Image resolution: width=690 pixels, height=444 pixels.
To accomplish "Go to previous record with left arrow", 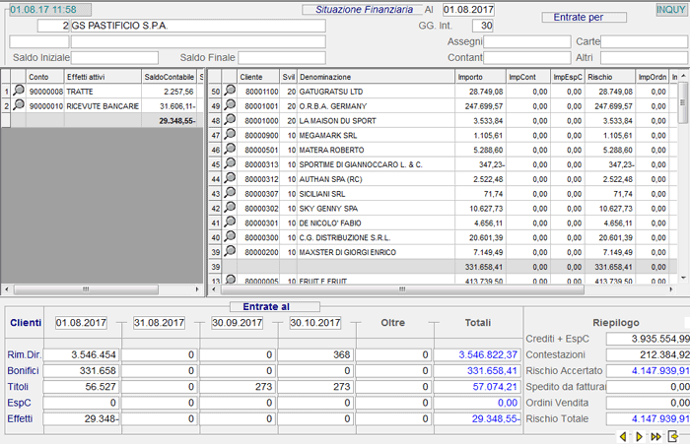I will 623,436.
